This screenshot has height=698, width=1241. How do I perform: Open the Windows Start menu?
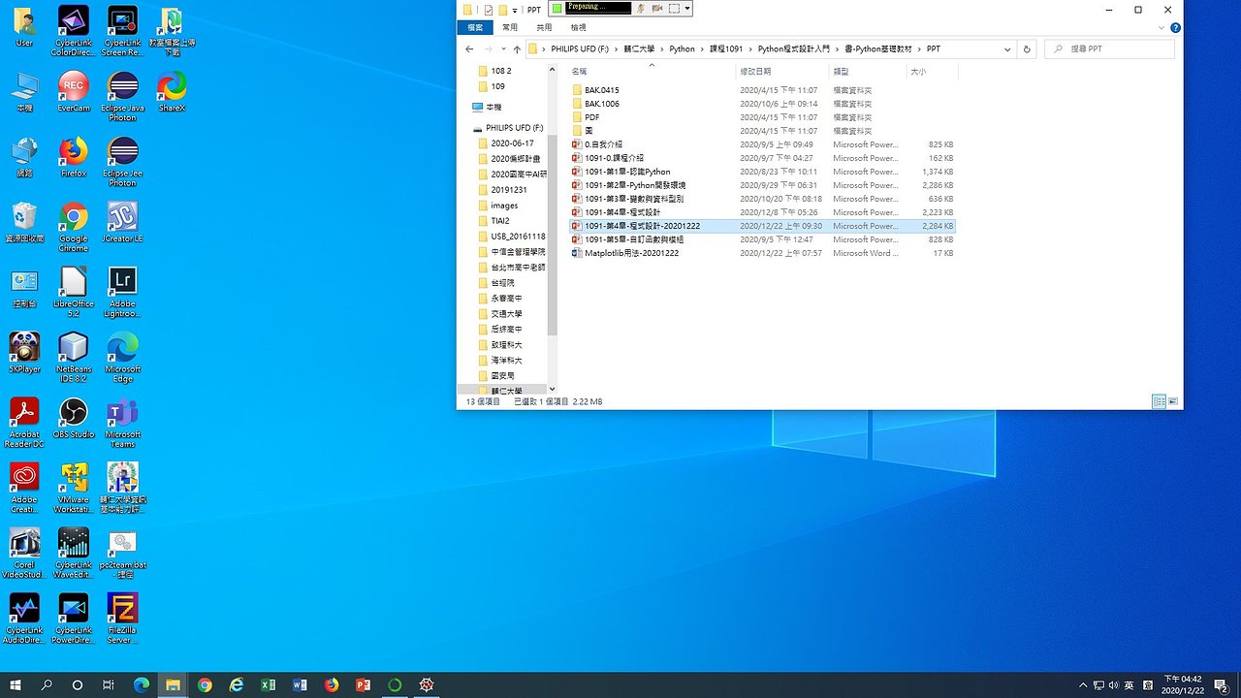click(x=16, y=684)
